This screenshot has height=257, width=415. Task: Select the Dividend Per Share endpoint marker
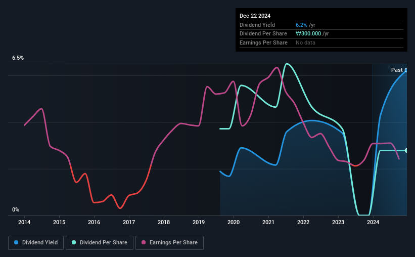point(406,150)
